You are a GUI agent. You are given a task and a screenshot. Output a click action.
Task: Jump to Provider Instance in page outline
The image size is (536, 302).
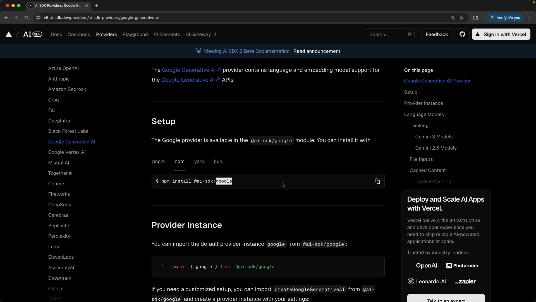click(423, 103)
